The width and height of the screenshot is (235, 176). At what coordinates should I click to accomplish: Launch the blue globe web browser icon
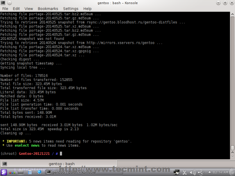coord(40,172)
